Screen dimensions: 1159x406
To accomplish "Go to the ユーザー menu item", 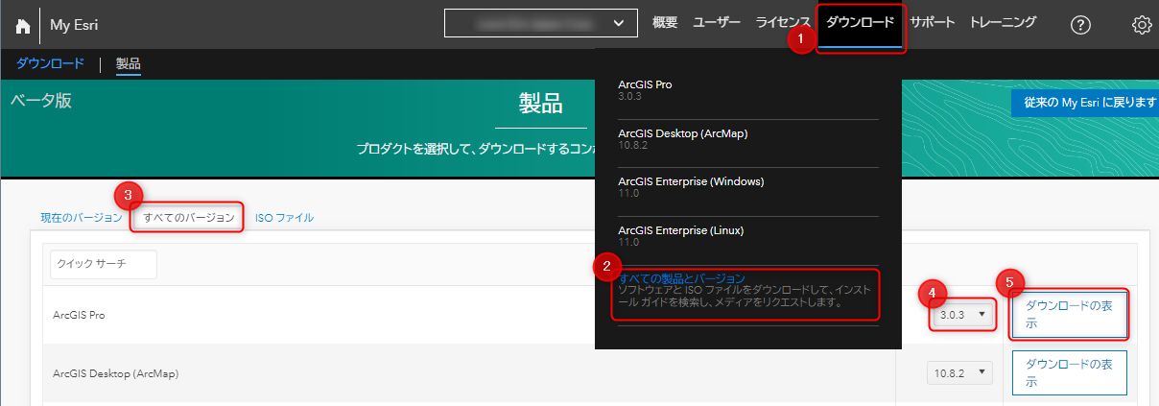I will pos(717,22).
